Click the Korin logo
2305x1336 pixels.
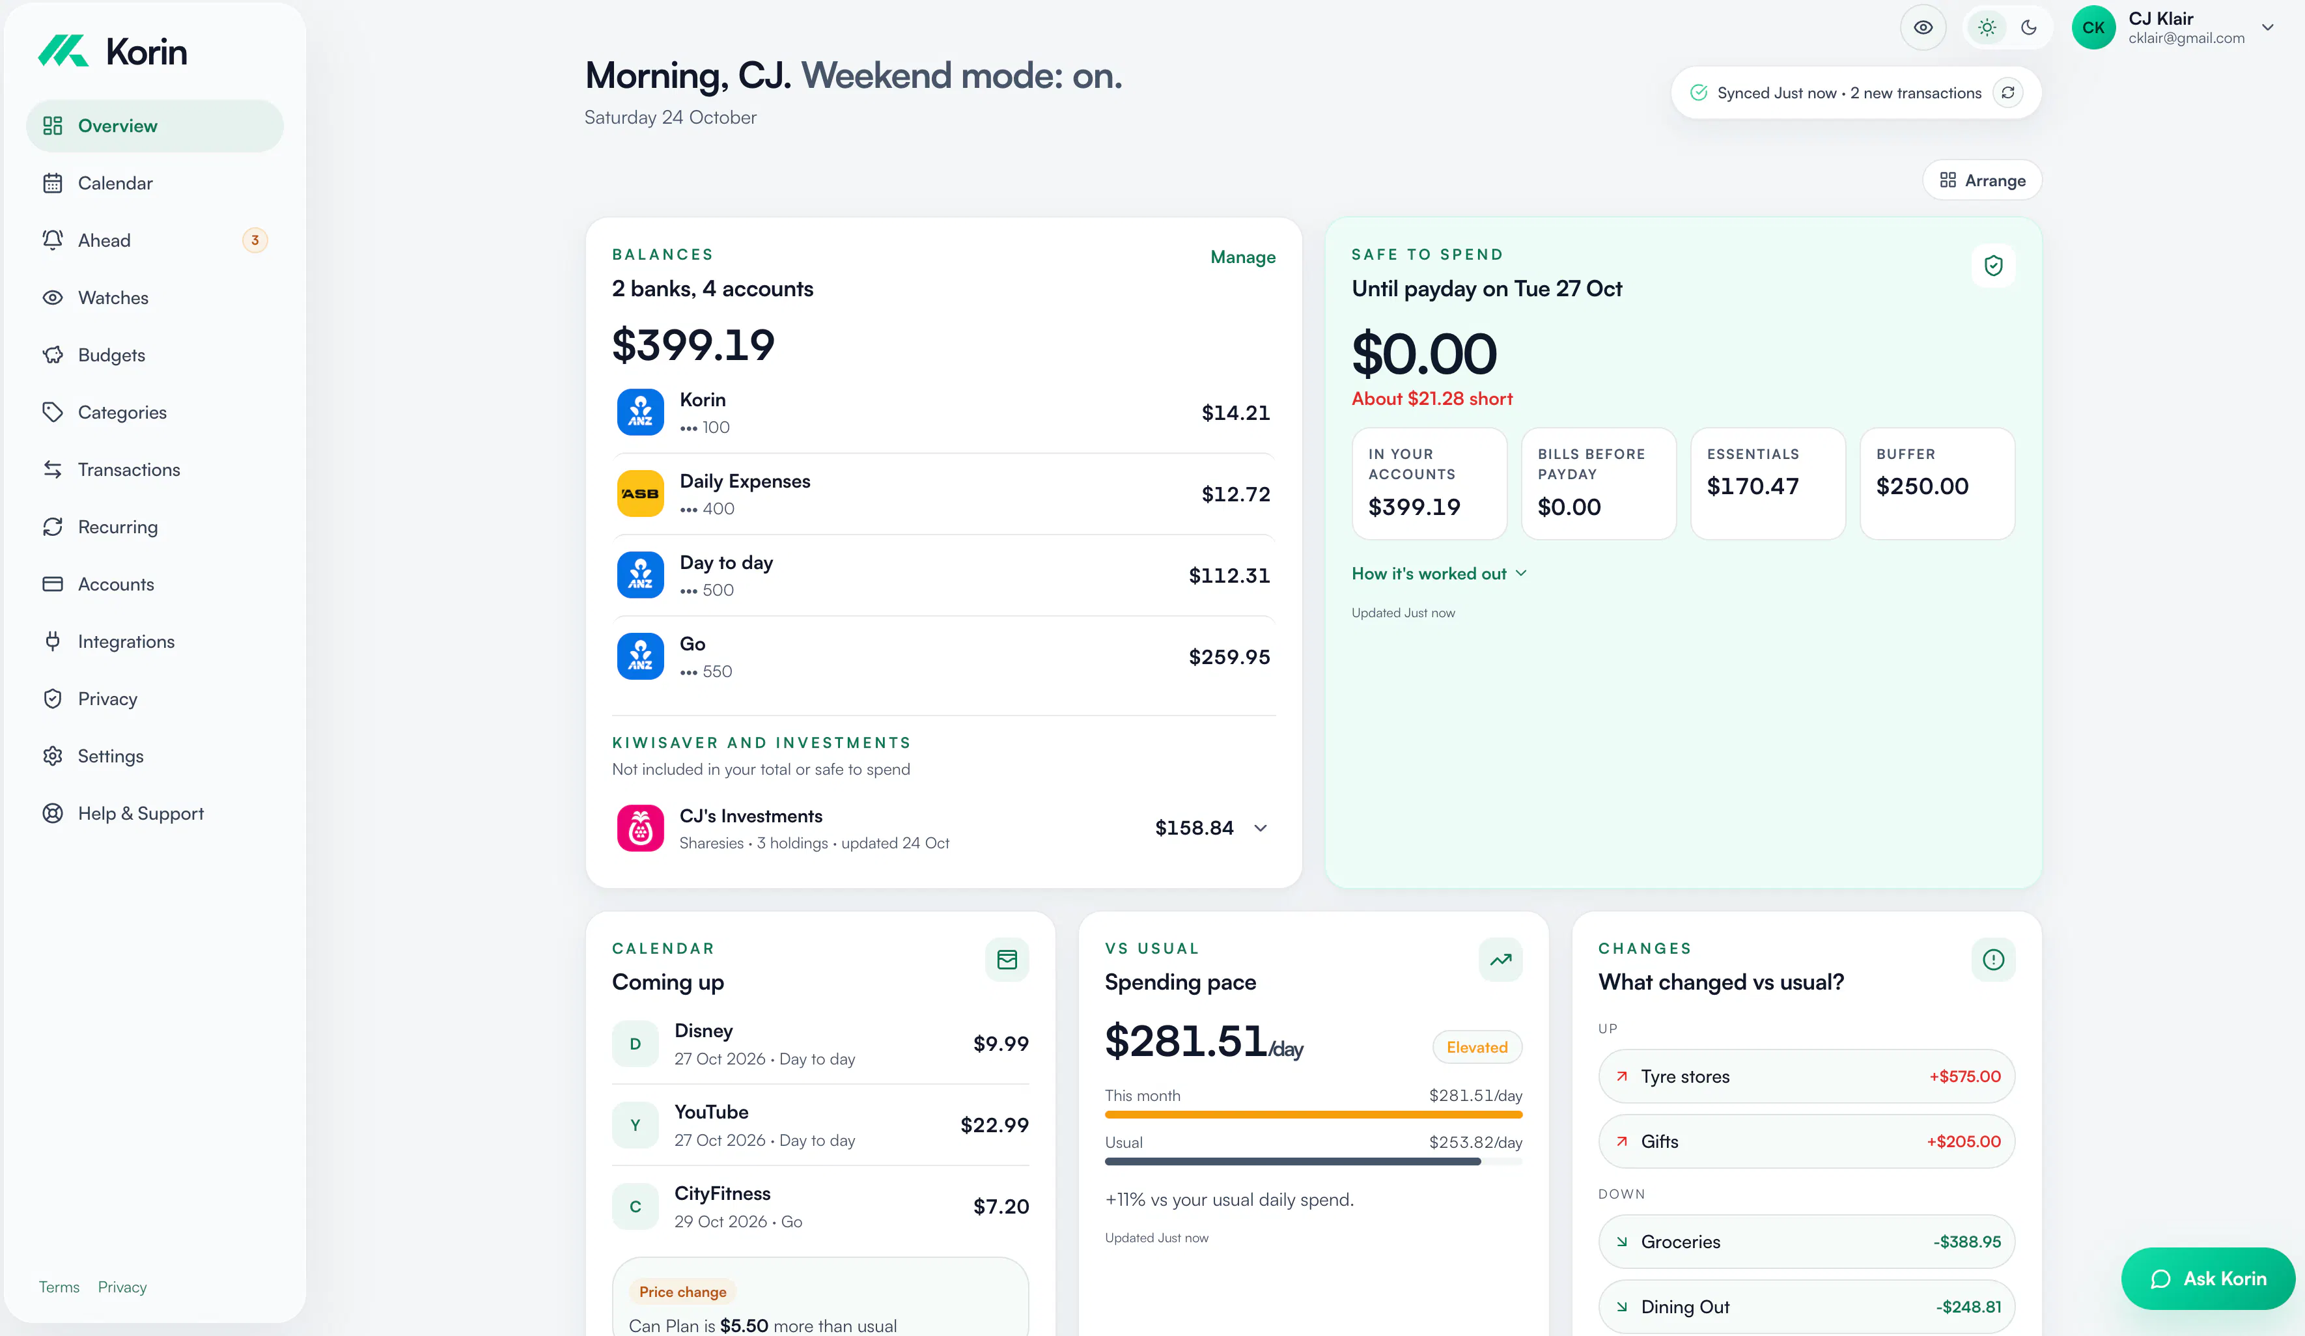tap(113, 51)
